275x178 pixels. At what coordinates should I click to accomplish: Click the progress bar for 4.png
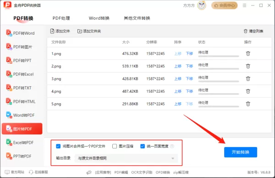[219, 94]
